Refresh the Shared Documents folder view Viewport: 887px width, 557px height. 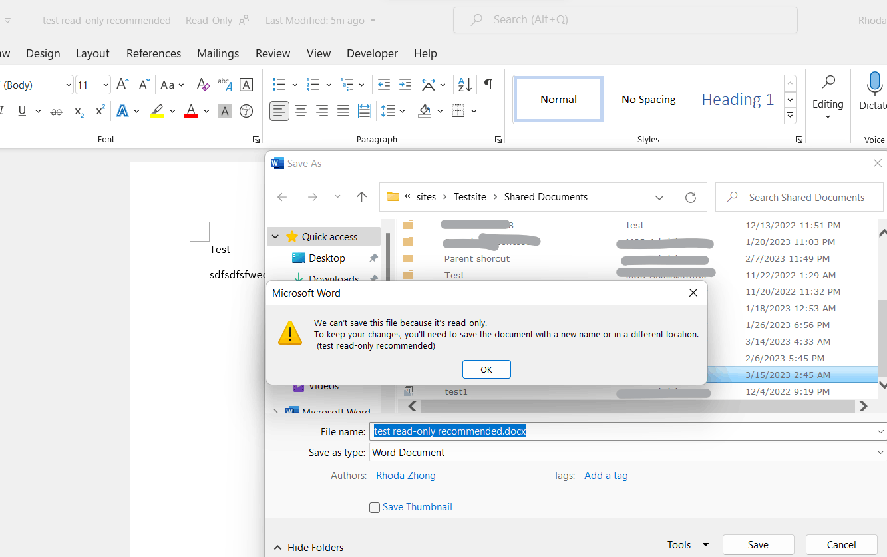click(x=691, y=197)
